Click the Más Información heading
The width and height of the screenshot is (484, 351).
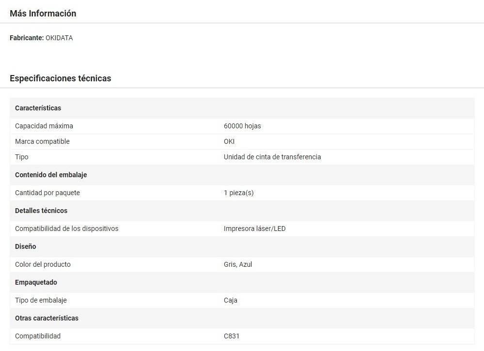pyautogui.click(x=43, y=14)
